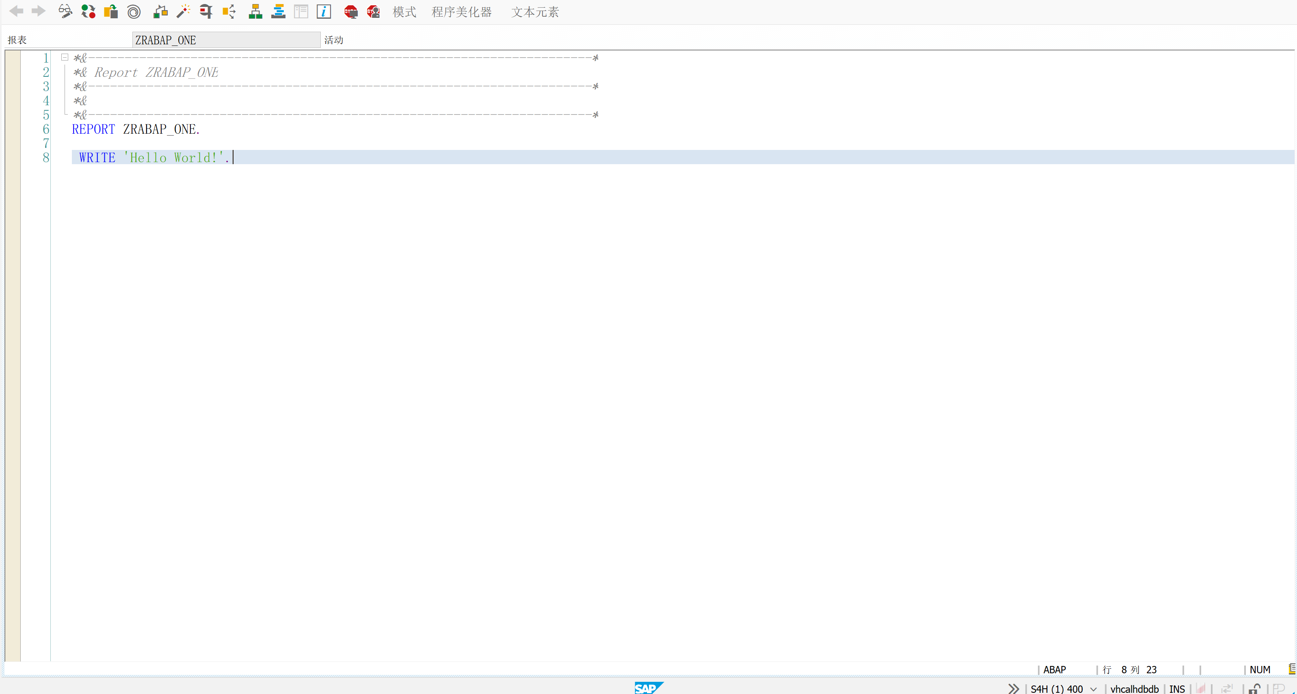Toggle NUM indicator in editor status
The image size is (1297, 694).
click(x=1260, y=669)
